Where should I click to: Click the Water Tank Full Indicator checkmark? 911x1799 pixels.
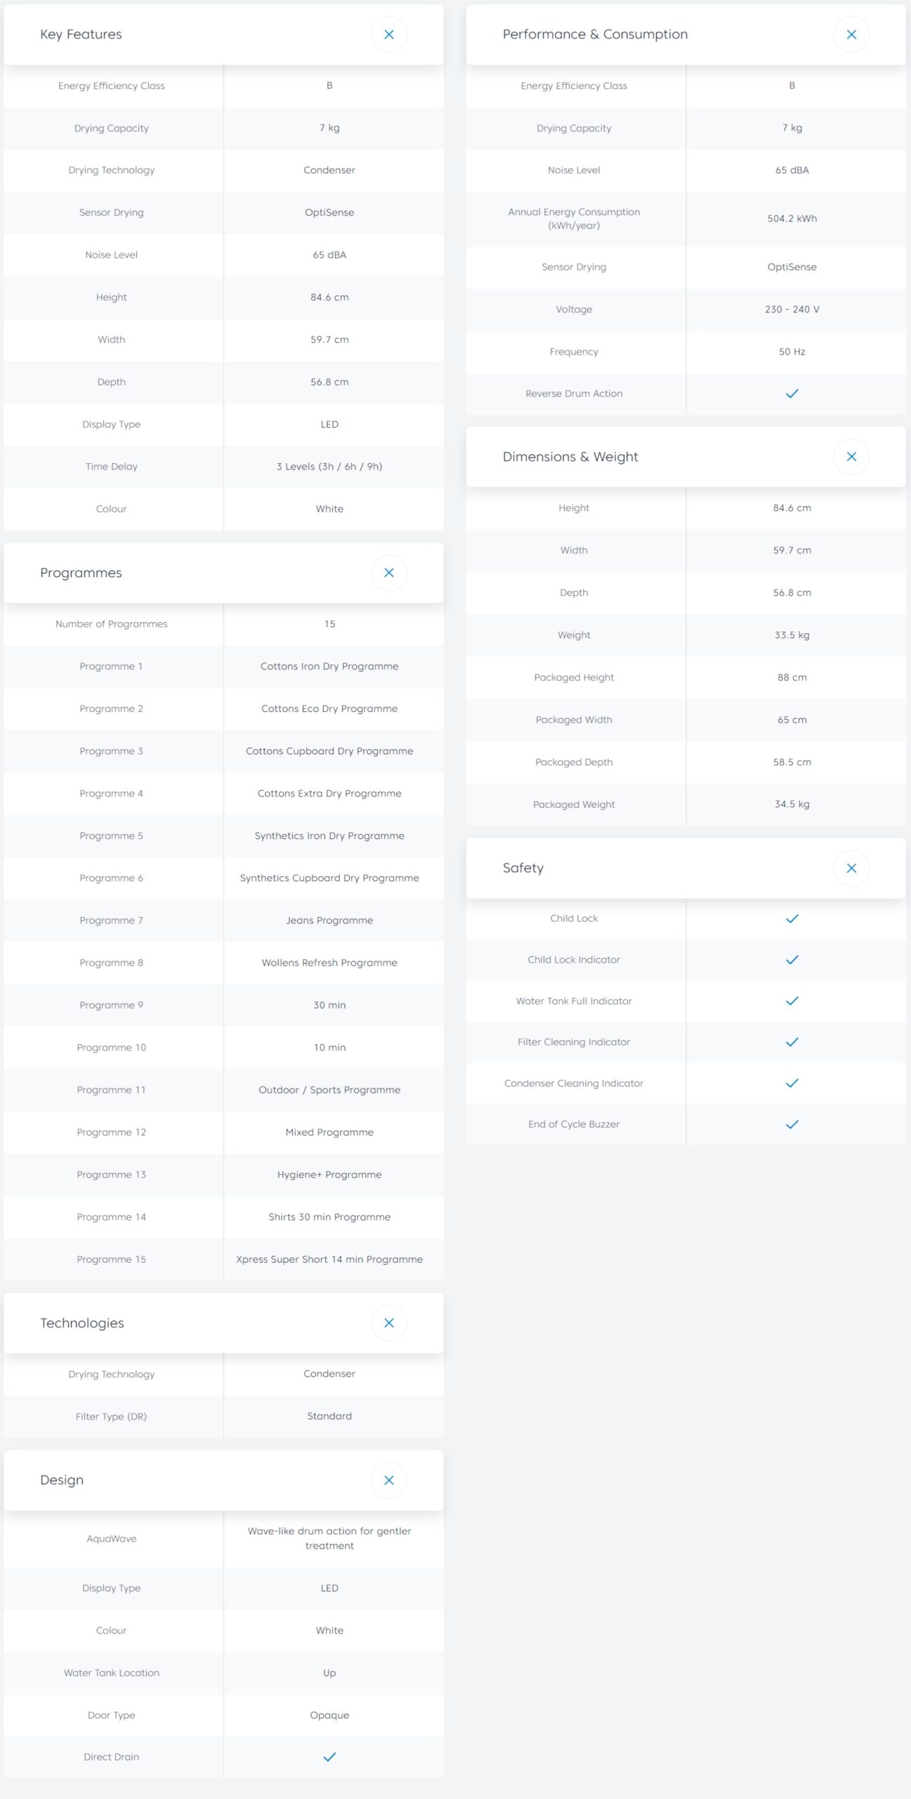point(792,1001)
